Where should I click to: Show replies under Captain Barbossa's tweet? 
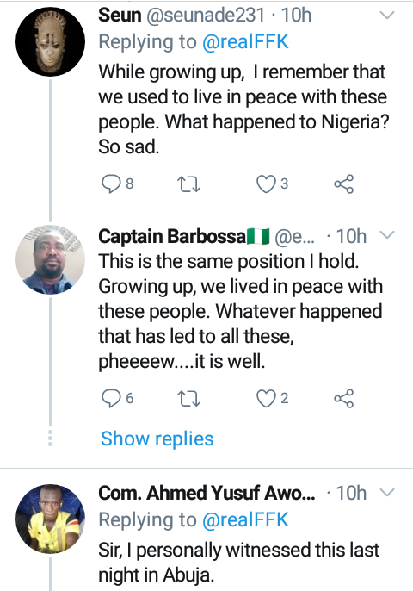157,439
